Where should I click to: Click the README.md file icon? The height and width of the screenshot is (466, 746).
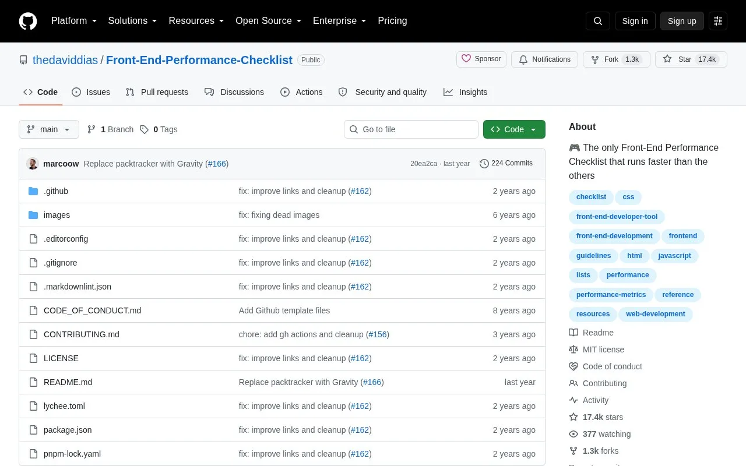click(33, 382)
